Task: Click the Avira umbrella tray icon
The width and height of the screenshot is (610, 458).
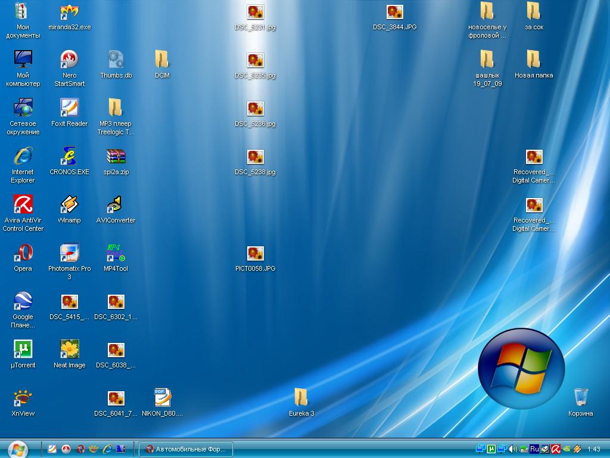Action: tap(555, 449)
